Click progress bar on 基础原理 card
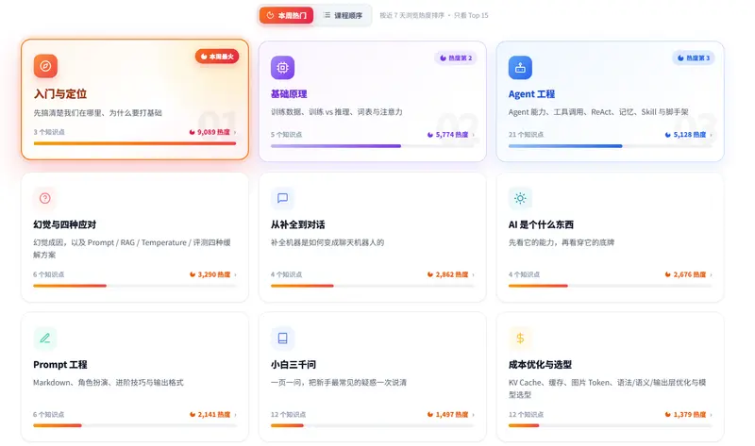This screenshot has height=446, width=755. [x=372, y=146]
